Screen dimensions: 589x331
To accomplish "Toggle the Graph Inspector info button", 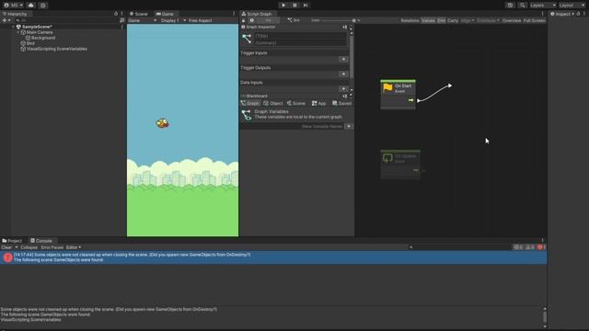I will tap(251, 20).
